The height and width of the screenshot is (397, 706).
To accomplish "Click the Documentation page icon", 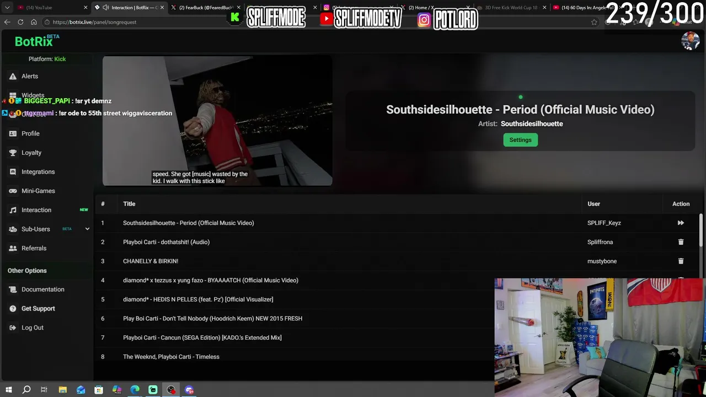I will [13, 289].
